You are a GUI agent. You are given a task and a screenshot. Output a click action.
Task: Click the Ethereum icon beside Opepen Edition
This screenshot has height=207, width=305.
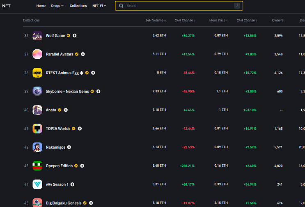pyautogui.click(x=82, y=166)
